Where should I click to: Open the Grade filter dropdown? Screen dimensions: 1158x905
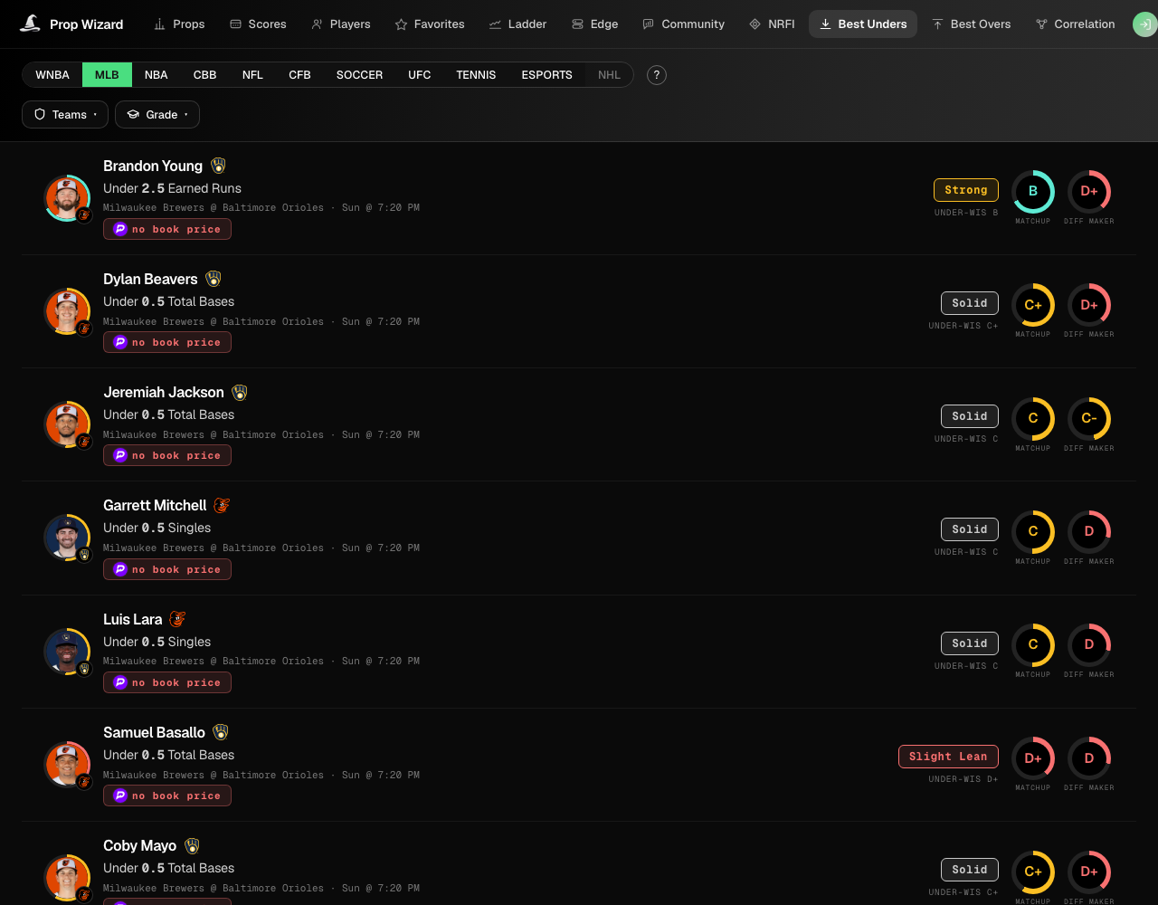157,115
